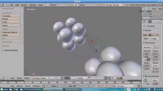Image resolution: width=163 pixels, height=91 pixels.
Task: Click the Translate button
Action: click(x=10, y=16)
